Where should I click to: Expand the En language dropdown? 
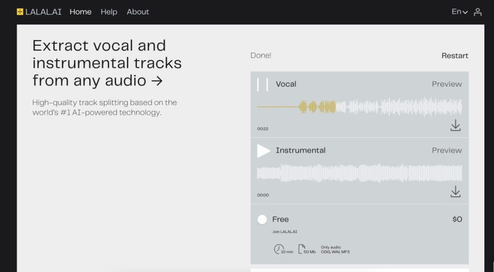459,12
